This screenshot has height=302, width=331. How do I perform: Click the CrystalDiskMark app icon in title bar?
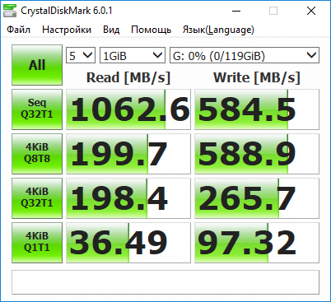[10, 11]
